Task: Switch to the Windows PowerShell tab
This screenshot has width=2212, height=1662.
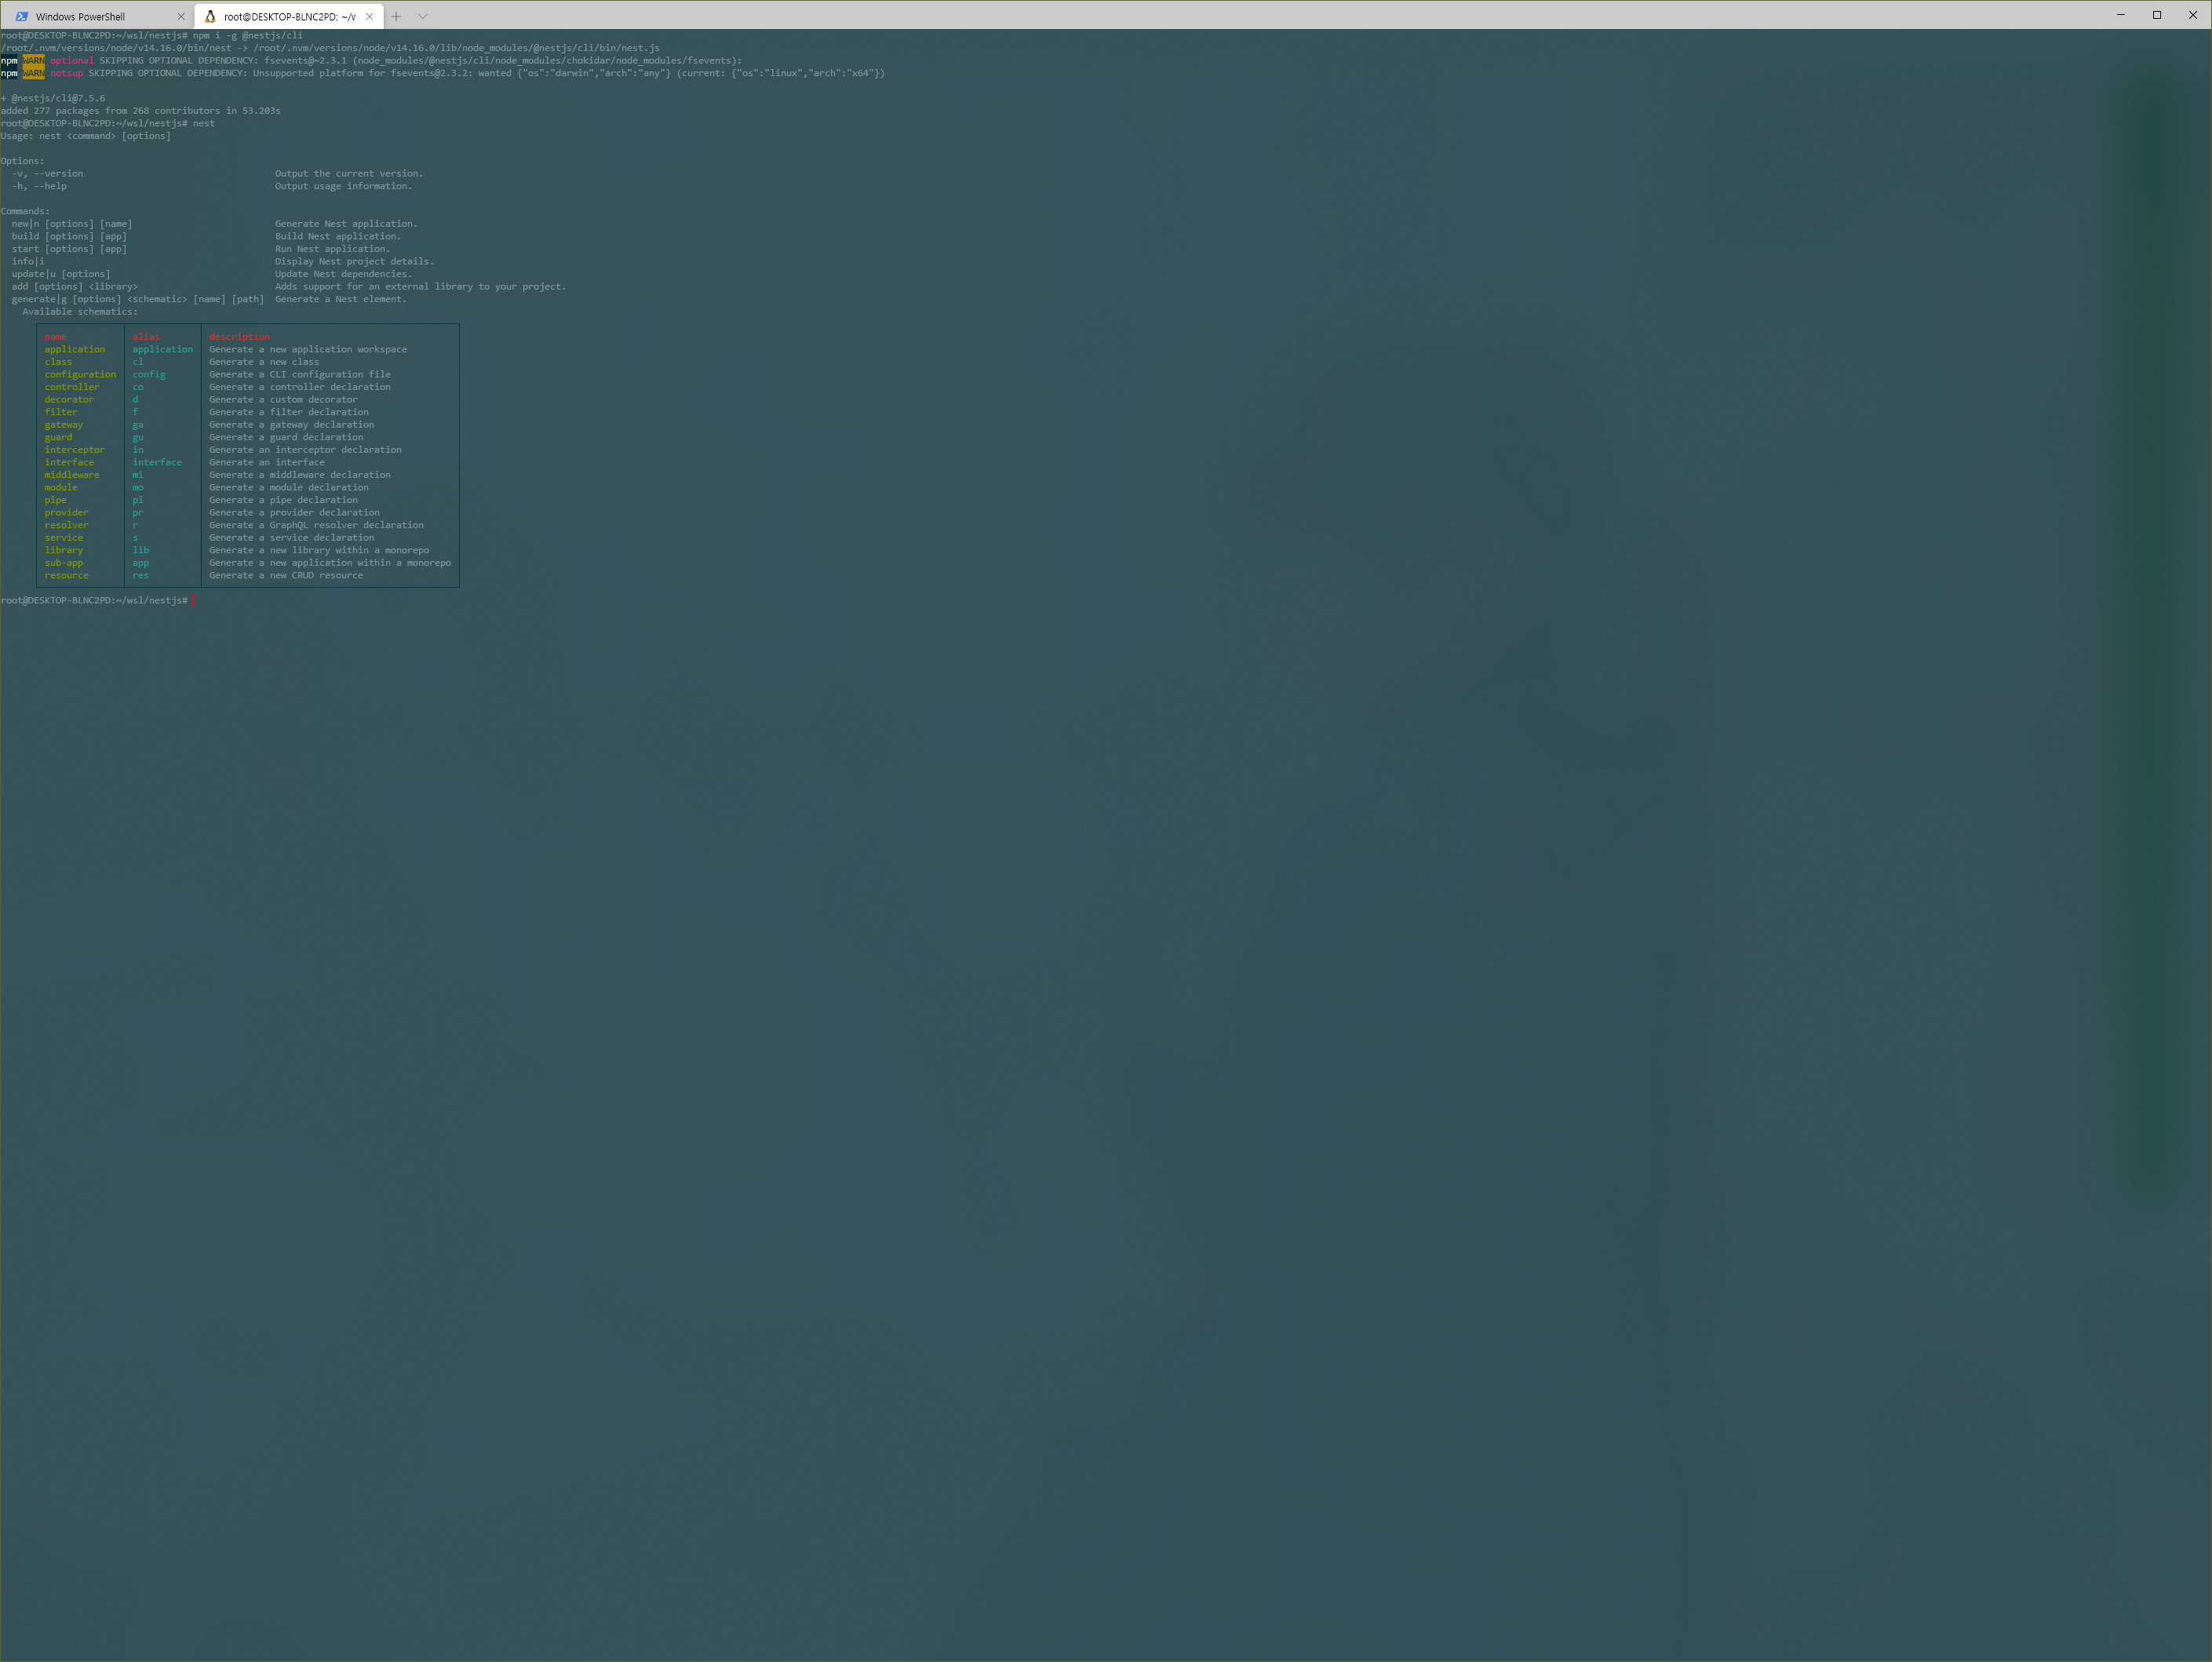Action: [80, 16]
